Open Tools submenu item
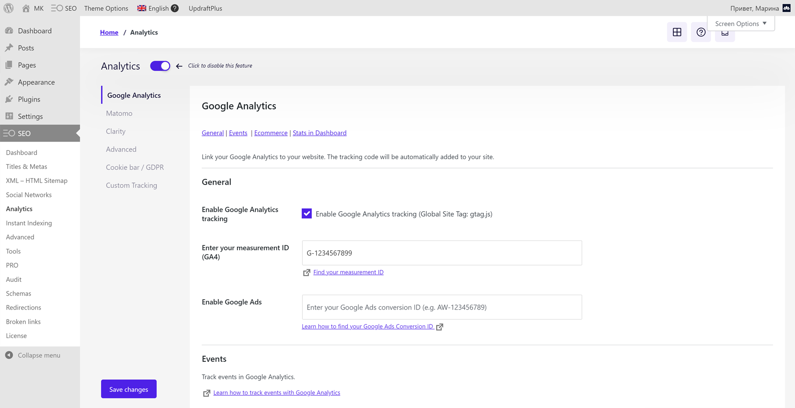Image resolution: width=795 pixels, height=408 pixels. click(13, 251)
